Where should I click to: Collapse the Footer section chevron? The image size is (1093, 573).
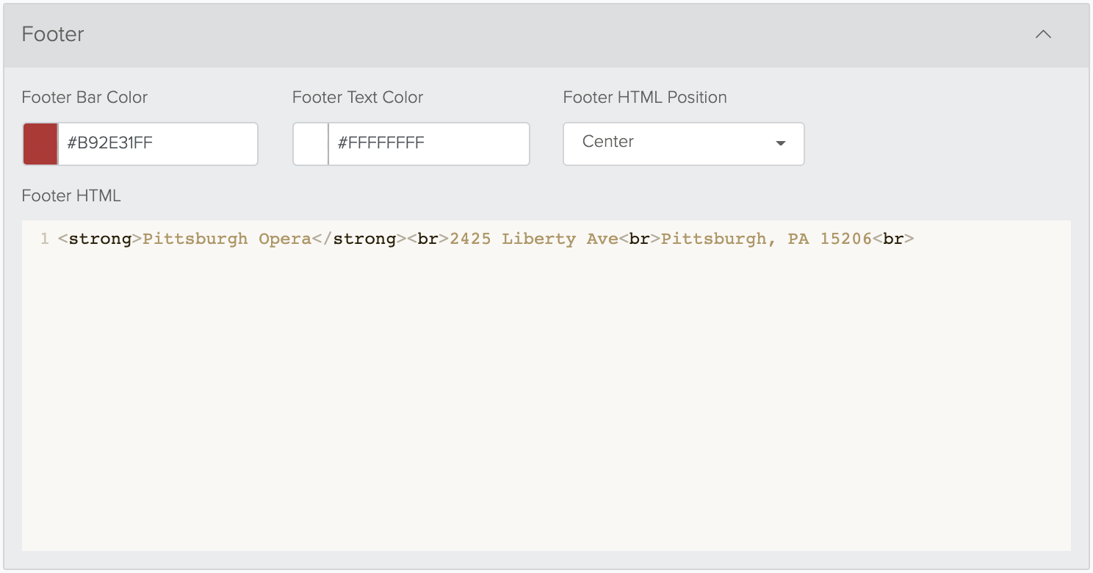point(1043,35)
